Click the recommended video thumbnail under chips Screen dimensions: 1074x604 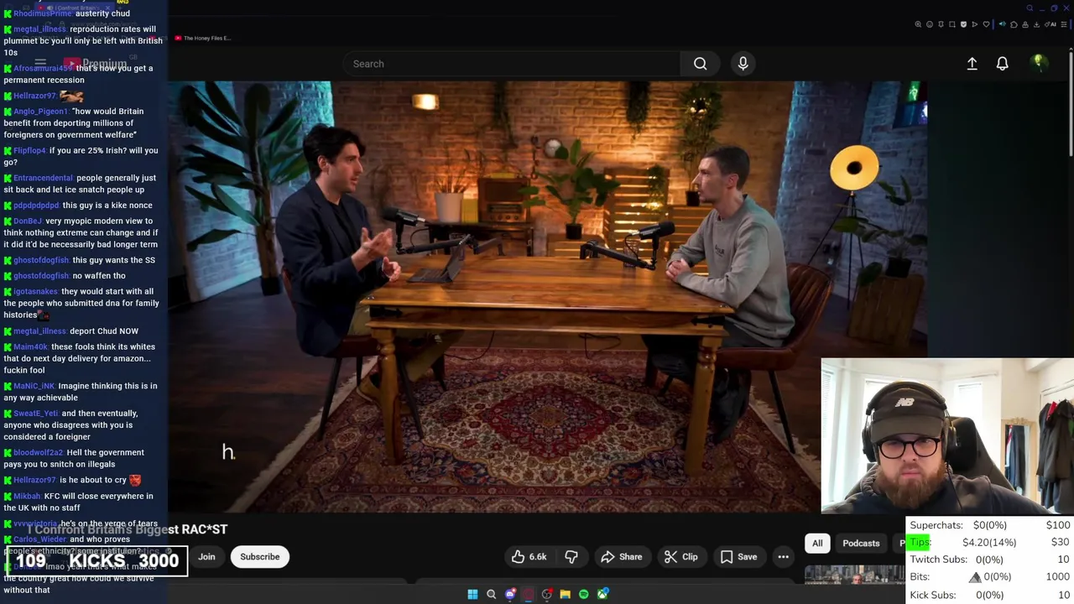point(854,575)
